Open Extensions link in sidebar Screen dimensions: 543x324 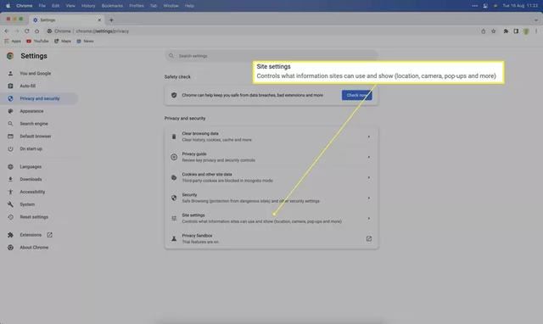pyautogui.click(x=31, y=235)
